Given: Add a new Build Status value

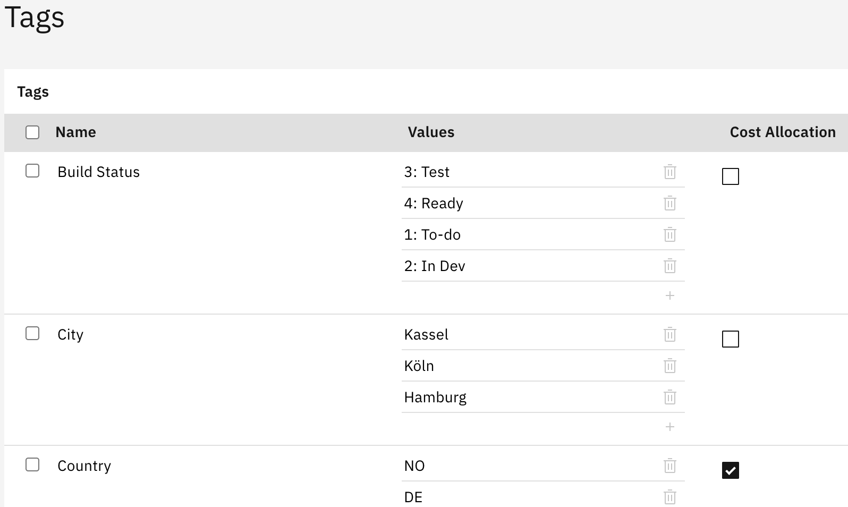Looking at the screenshot, I should click(x=669, y=295).
